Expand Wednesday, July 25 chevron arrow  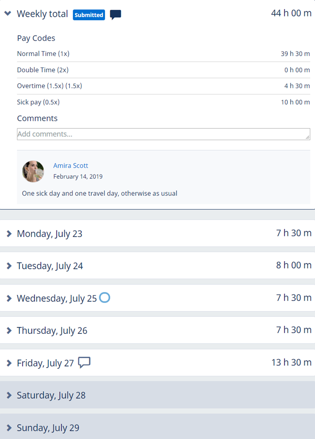pyautogui.click(x=9, y=298)
